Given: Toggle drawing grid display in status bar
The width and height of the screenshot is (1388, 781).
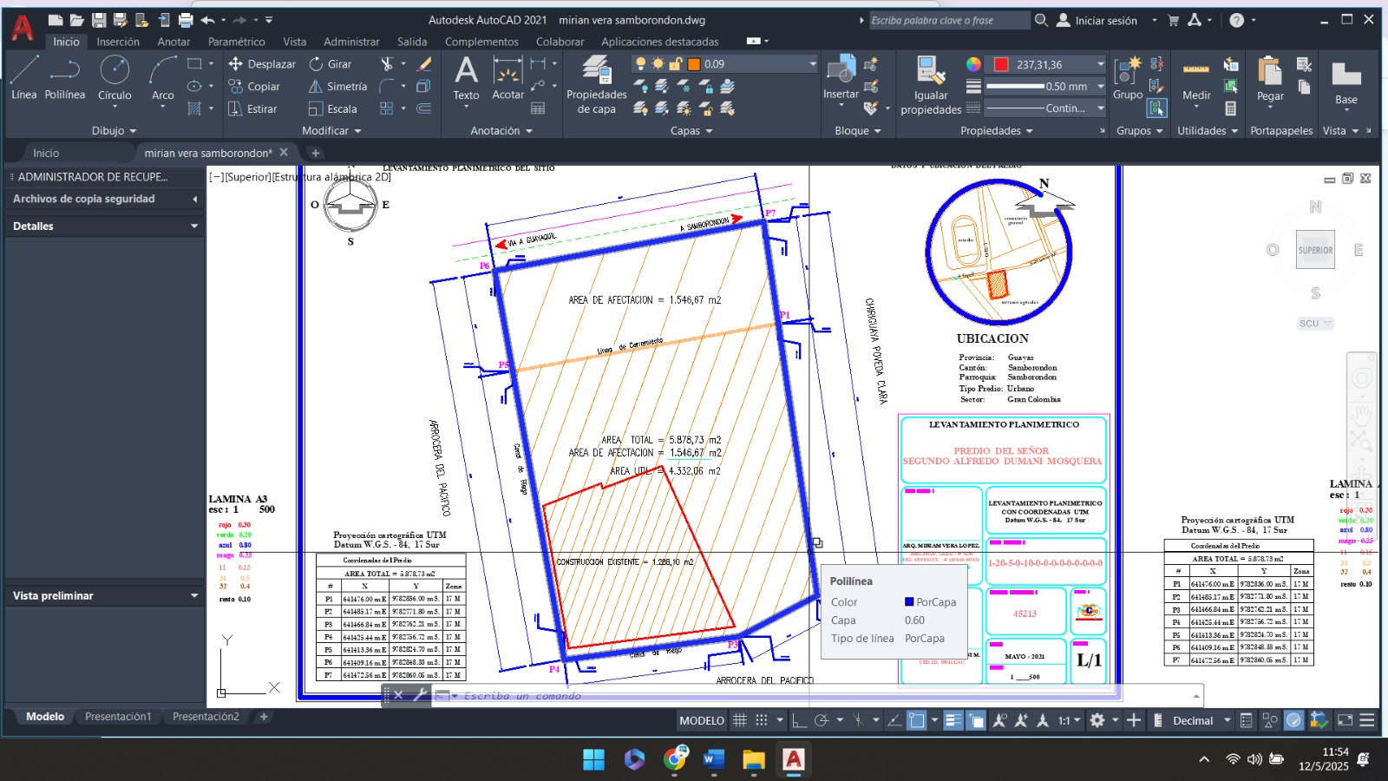Looking at the screenshot, I should click(x=740, y=720).
